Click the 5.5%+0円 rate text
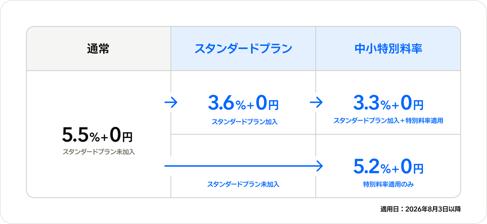487x224 pixels. tap(97, 136)
